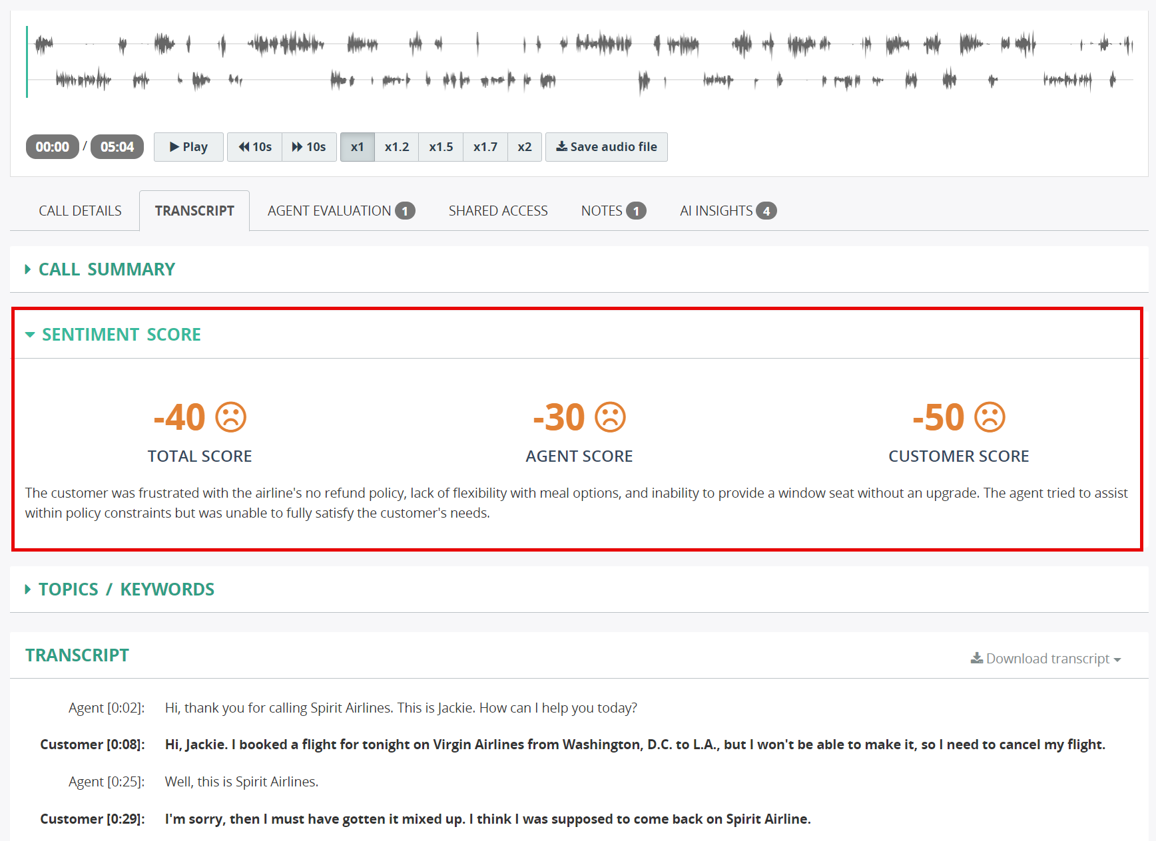
Task: Click the -40 total score value
Action: (x=179, y=418)
